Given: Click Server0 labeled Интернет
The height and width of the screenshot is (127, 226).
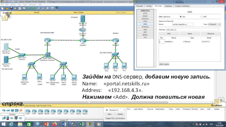Looking at the screenshot, I should click(83, 19).
